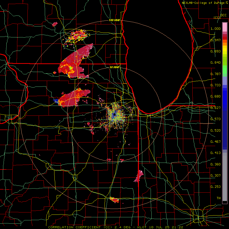Click the [CC] label above the legend
This screenshot has height=229, width=229.
coord(217,18)
